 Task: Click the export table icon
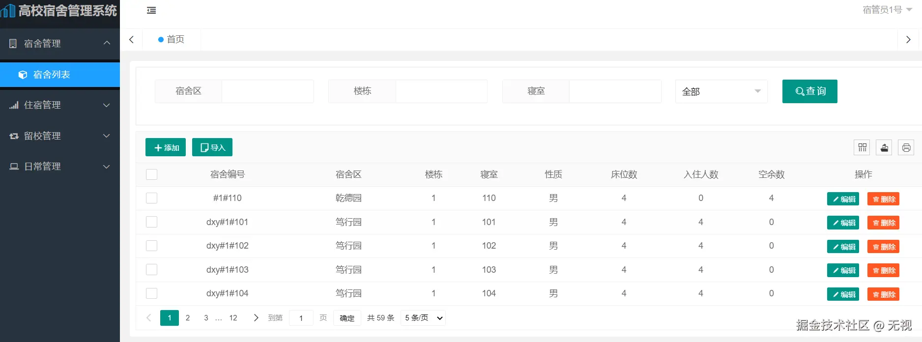884,147
